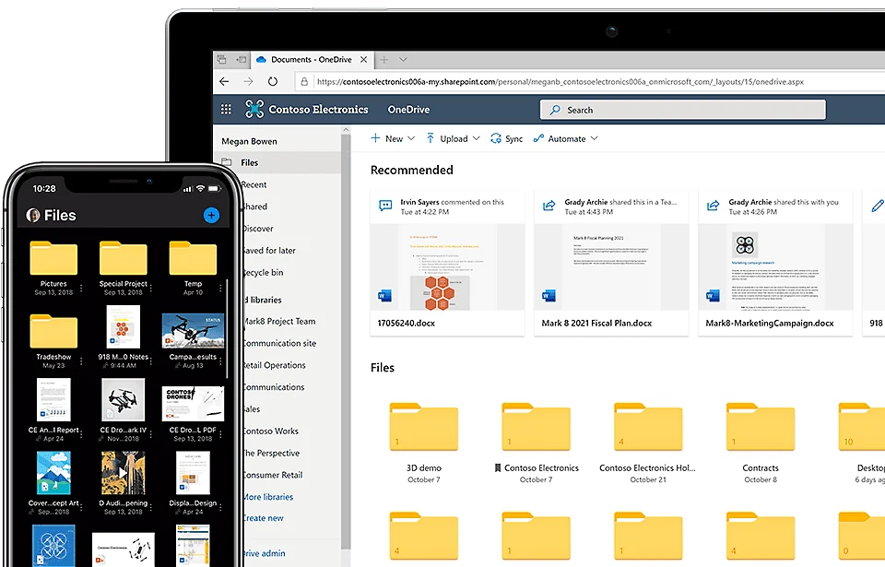This screenshot has height=567, width=885.
Task: Open the tab list chevron next to new tab
Action: [403, 59]
